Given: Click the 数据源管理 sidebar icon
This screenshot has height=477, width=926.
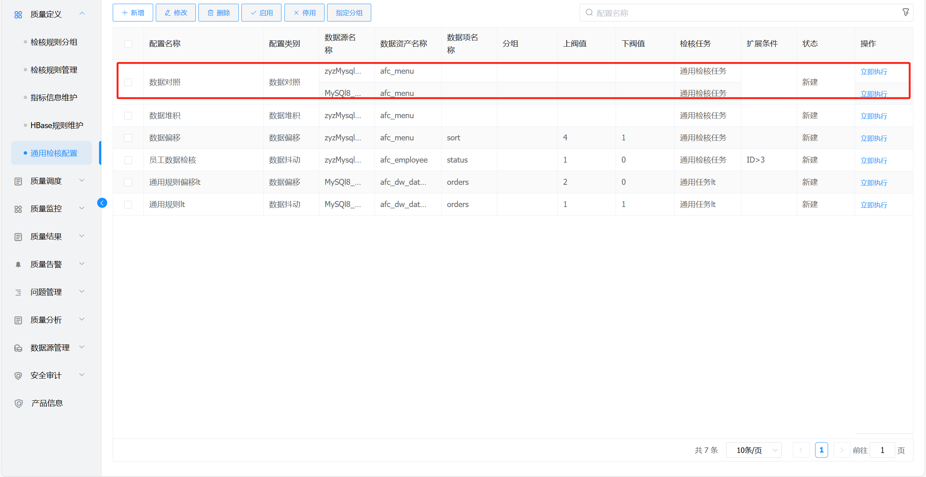Looking at the screenshot, I should point(18,348).
